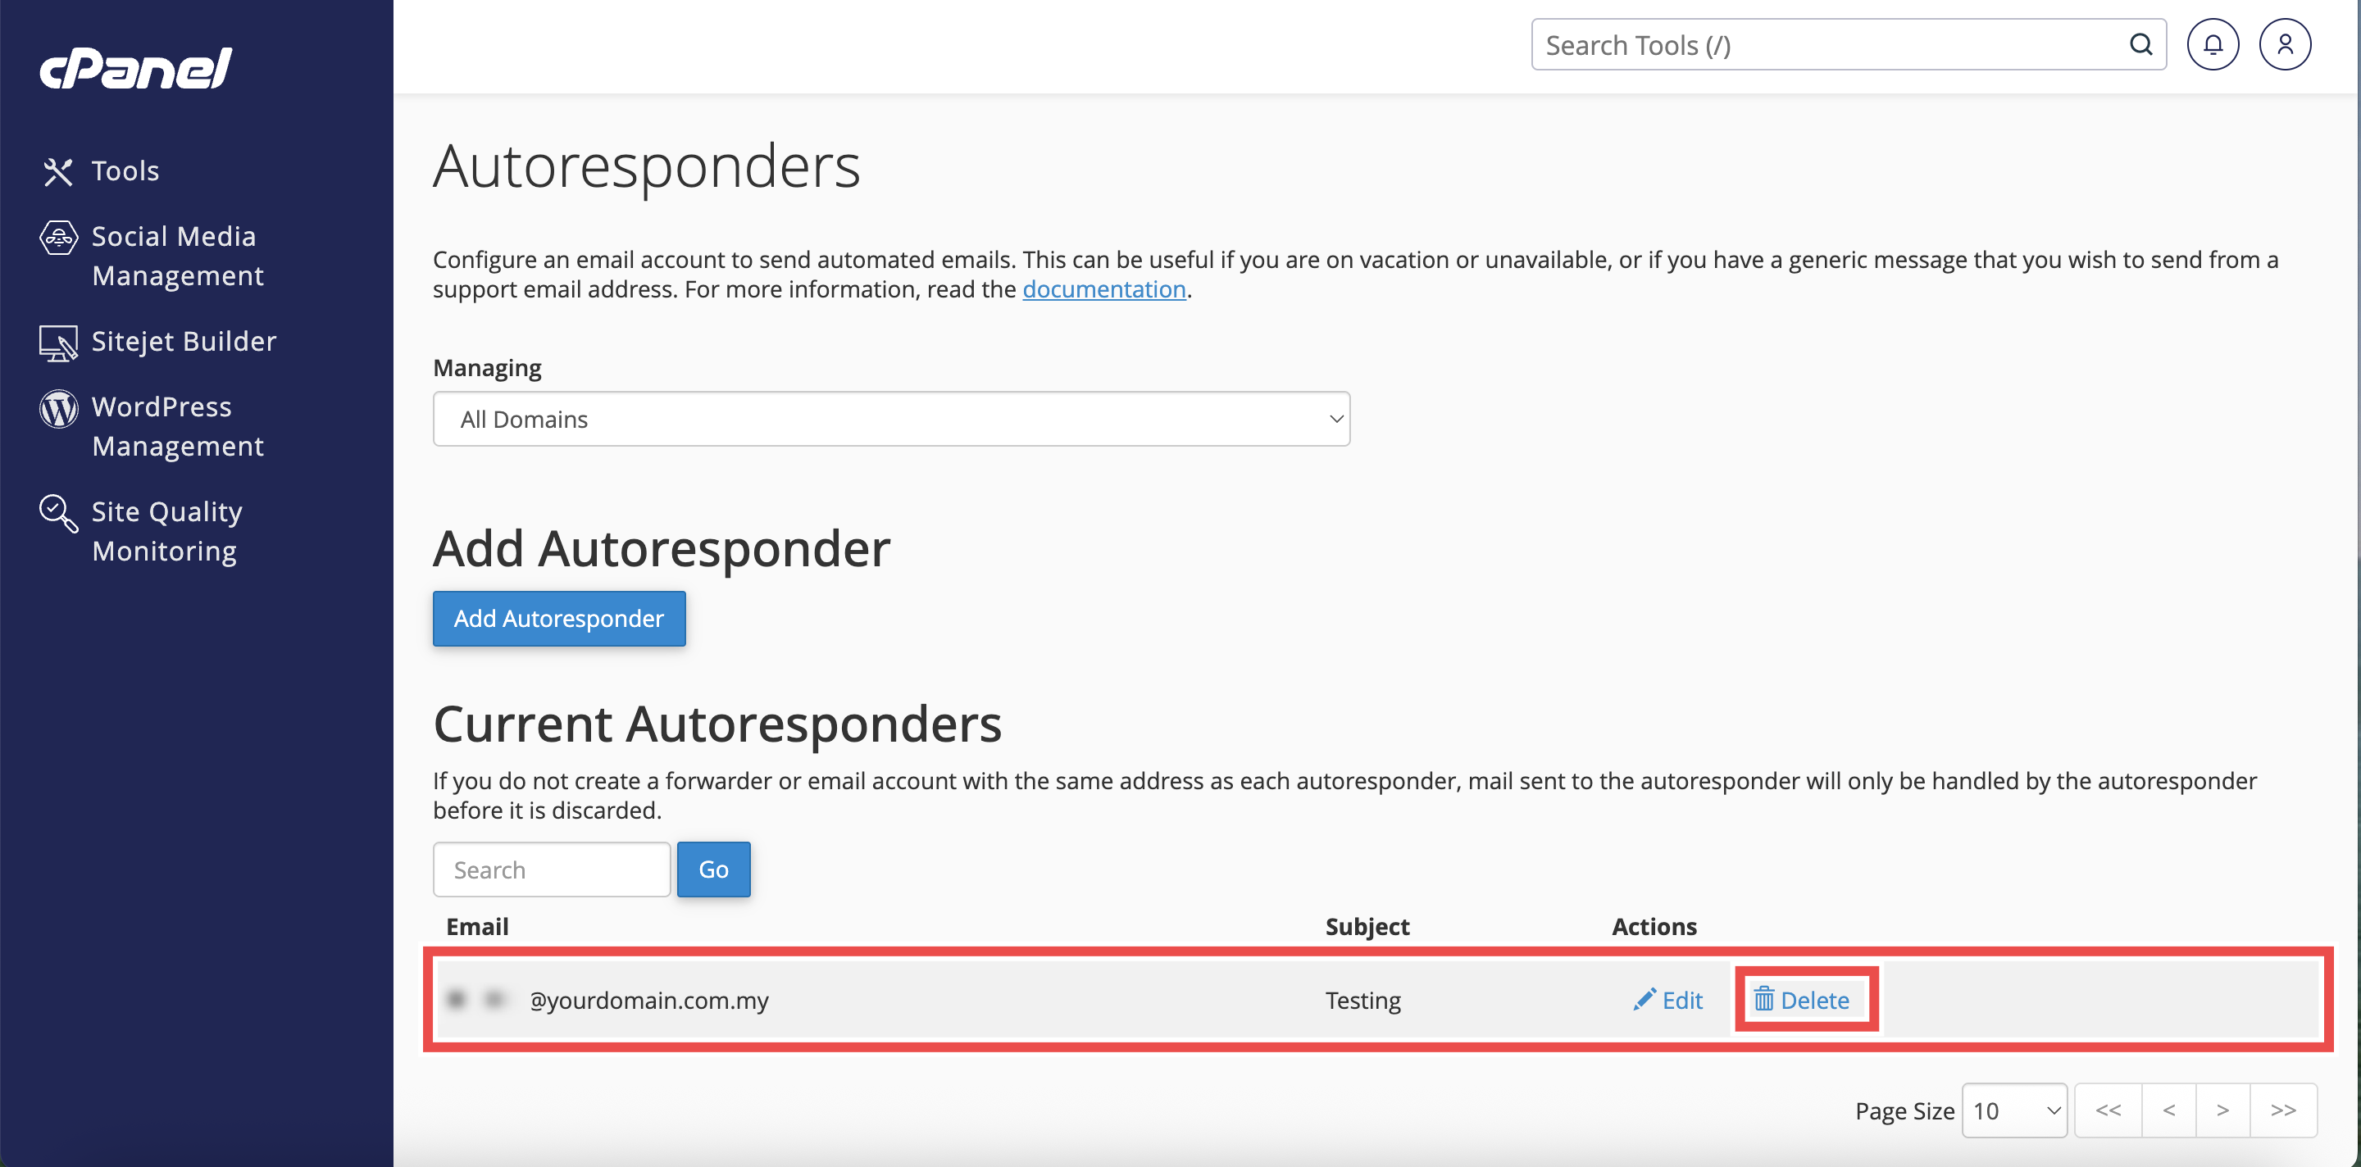Delete the Testing autoresponder

tap(1802, 999)
